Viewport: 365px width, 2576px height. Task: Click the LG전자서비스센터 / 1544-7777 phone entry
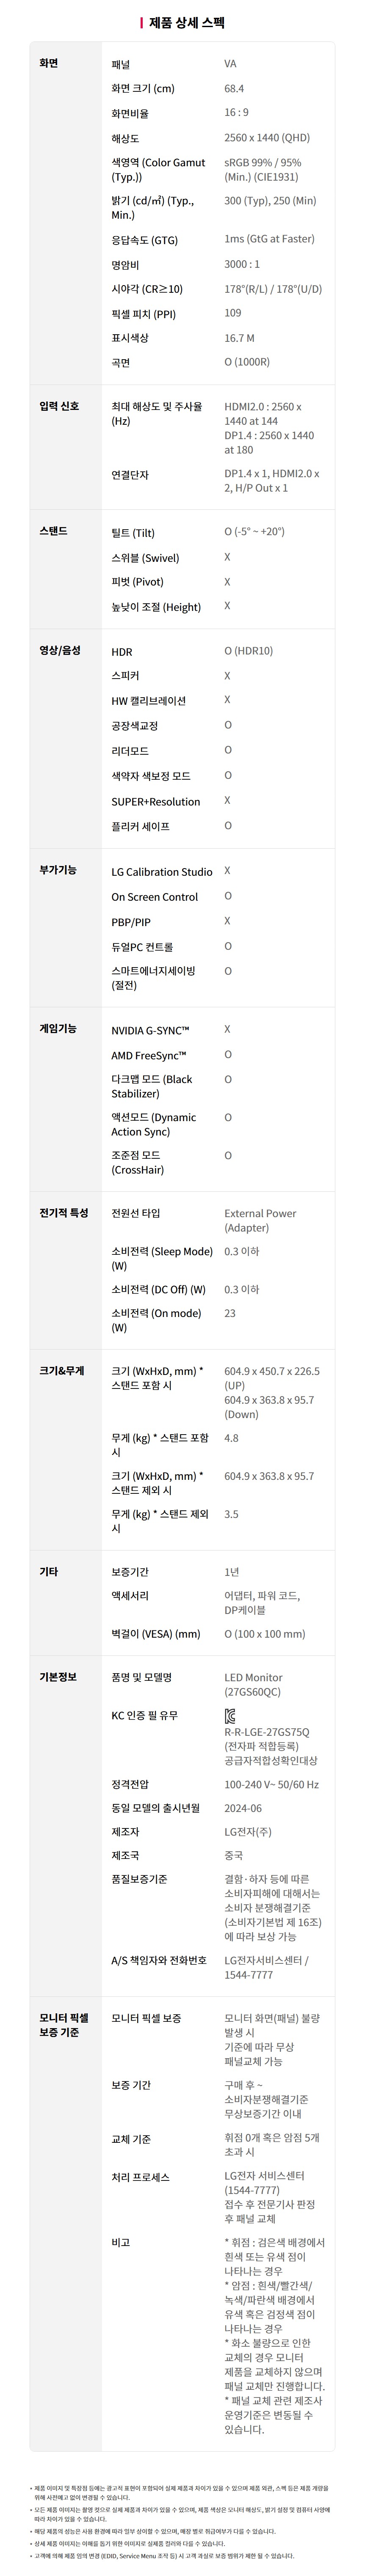[266, 1967]
